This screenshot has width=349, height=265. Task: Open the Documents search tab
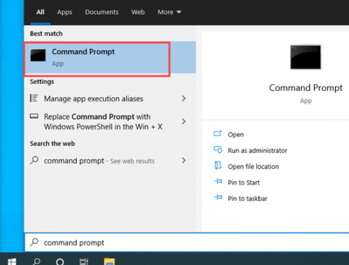coord(102,12)
